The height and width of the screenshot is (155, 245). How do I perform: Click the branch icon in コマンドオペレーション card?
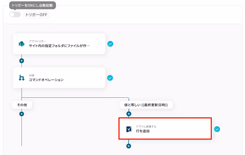(22, 78)
